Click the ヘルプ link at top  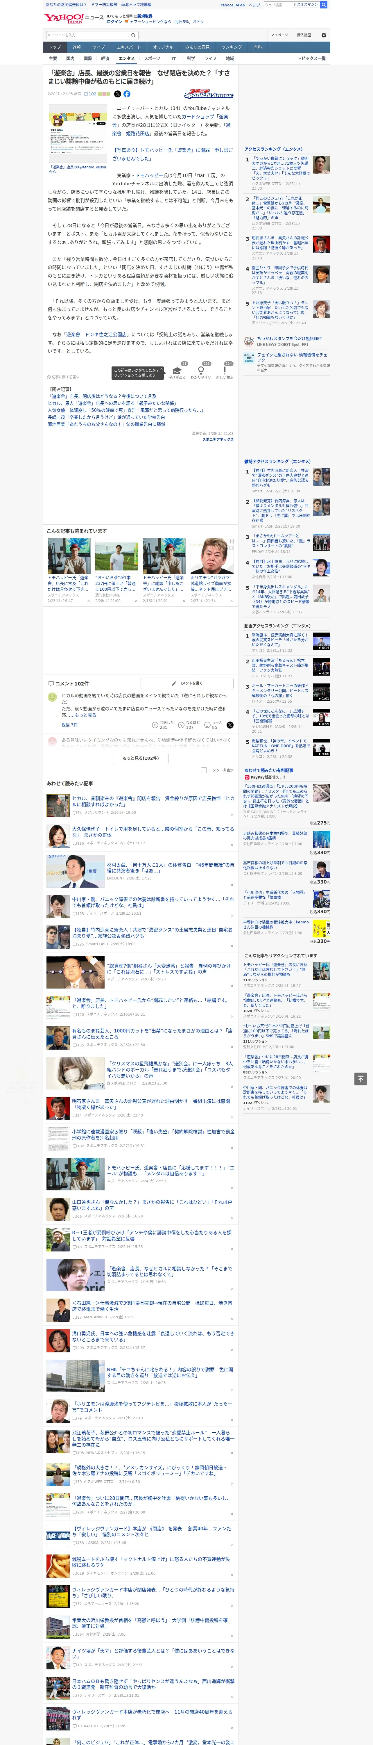pos(254,5)
